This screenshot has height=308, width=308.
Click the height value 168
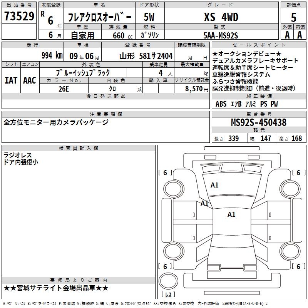(296, 138)
